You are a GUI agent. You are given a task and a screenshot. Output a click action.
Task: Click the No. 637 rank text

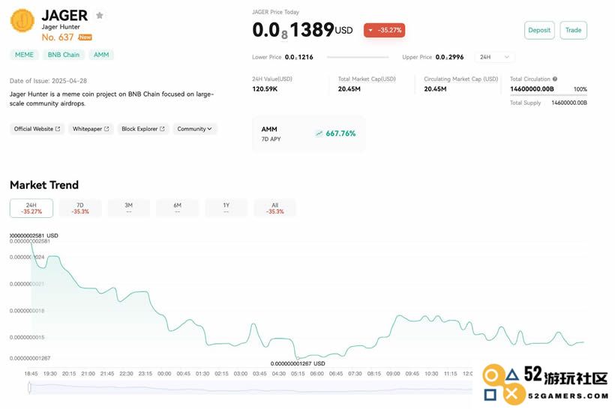[x=58, y=37]
